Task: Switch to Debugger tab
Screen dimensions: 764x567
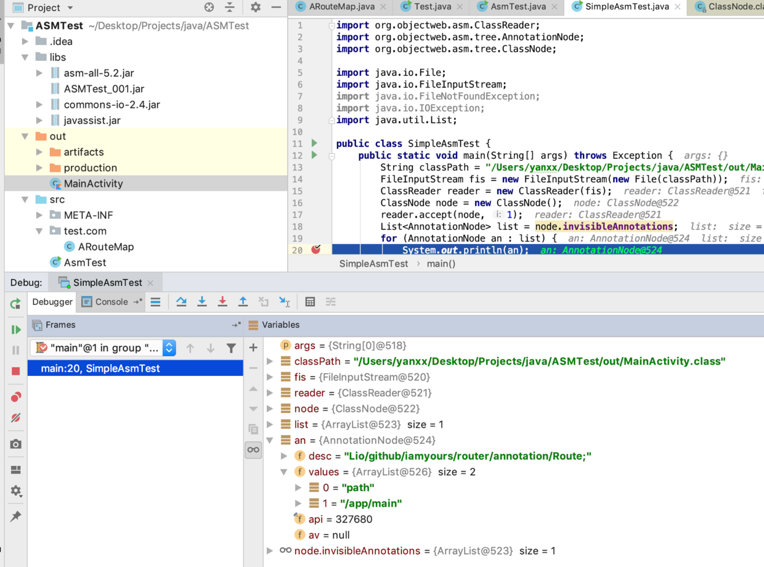Action: (52, 301)
